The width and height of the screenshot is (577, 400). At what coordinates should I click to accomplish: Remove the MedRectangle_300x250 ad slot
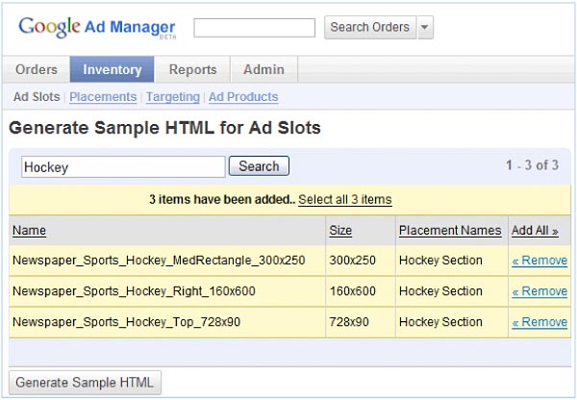tap(539, 261)
